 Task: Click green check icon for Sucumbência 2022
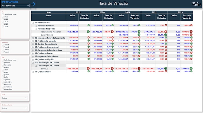166,35
